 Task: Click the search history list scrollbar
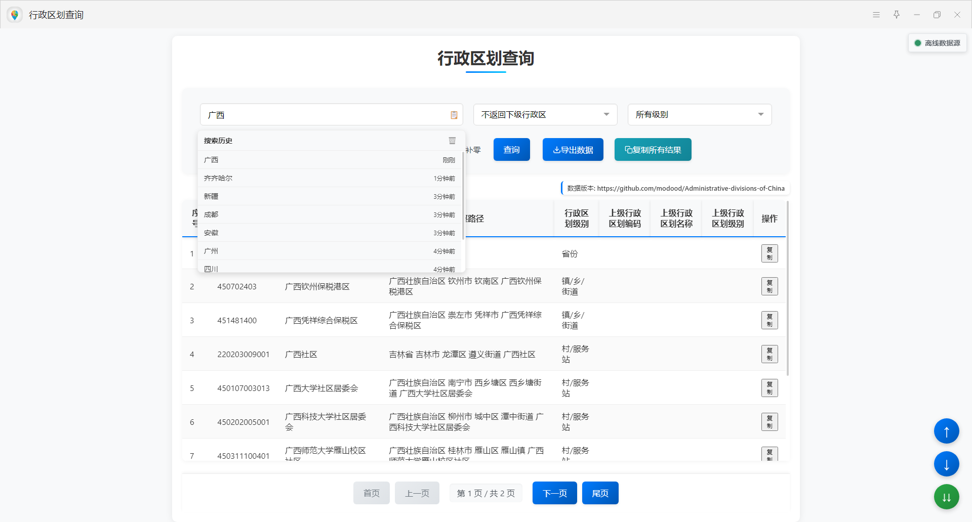[x=463, y=195]
